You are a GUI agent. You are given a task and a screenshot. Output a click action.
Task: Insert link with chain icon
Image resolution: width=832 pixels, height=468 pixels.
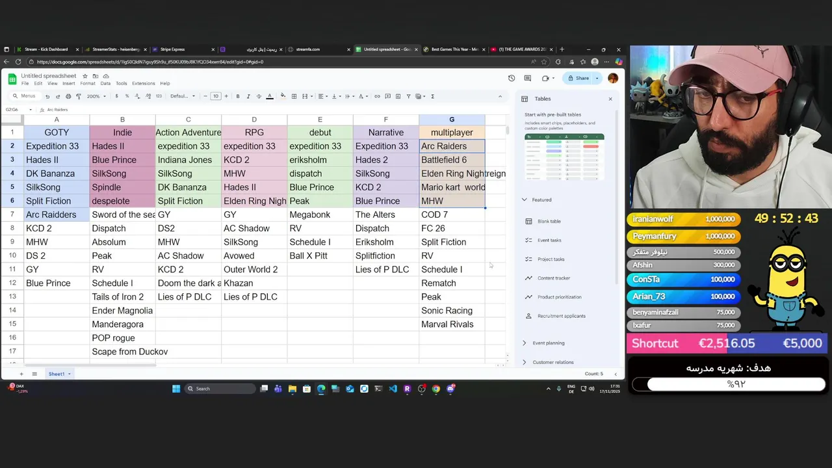coord(377,96)
